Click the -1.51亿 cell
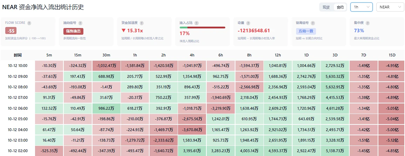The image size is (405, 156). (x=363, y=140)
